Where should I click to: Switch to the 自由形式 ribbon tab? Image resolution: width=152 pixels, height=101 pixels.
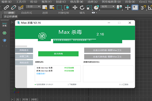(27, 13)
